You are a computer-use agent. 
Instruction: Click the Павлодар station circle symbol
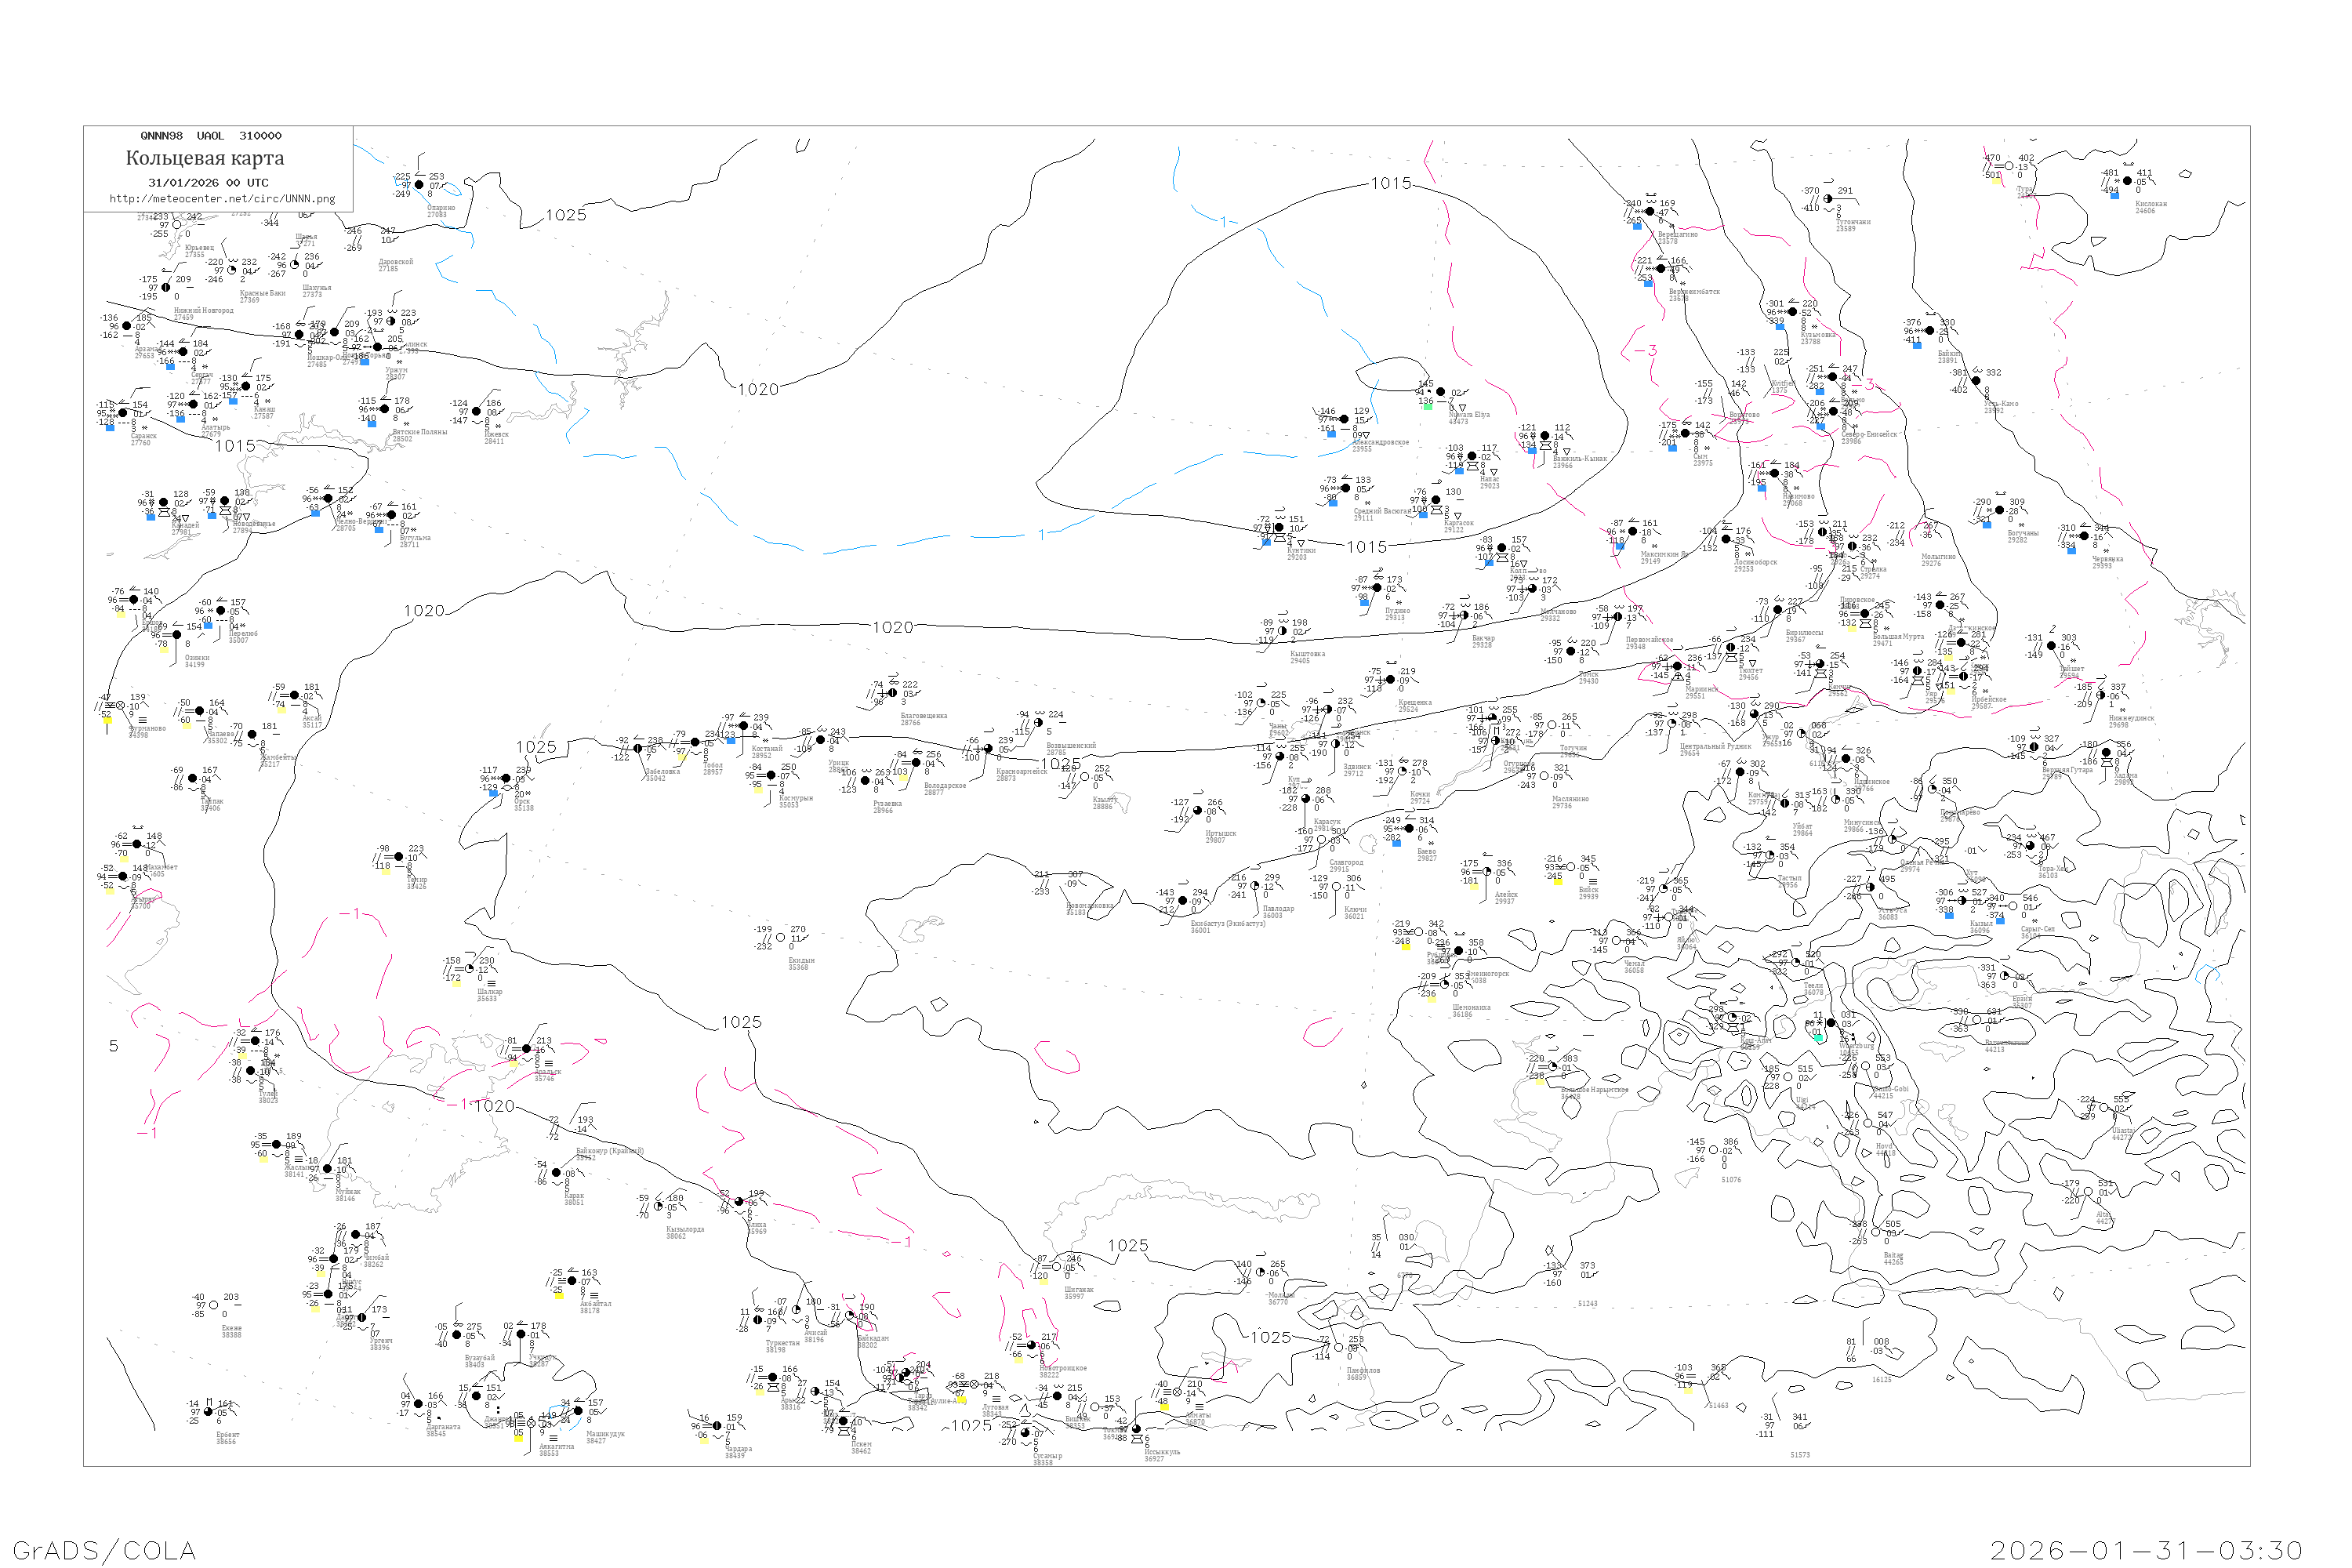point(1255,886)
